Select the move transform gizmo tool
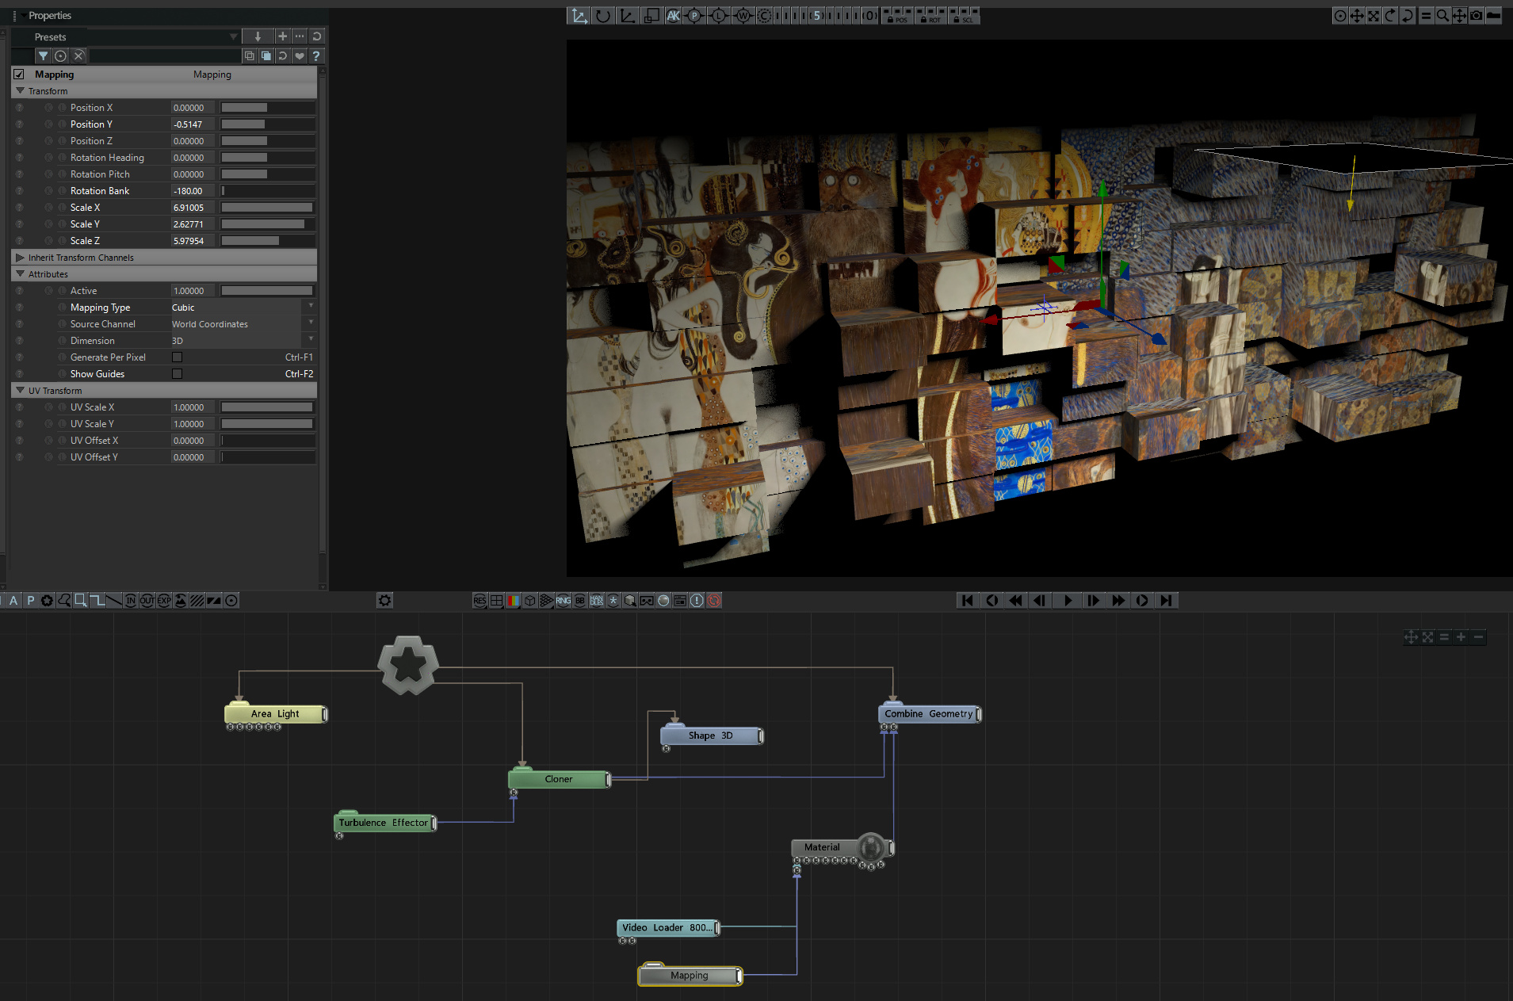The width and height of the screenshot is (1513, 1001). [x=579, y=16]
